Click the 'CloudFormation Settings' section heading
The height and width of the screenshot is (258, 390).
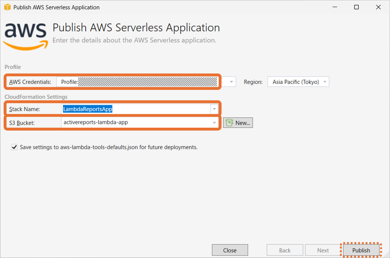(x=36, y=97)
